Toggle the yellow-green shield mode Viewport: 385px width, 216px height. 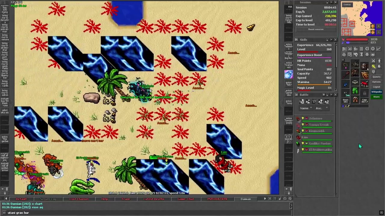pos(374,66)
